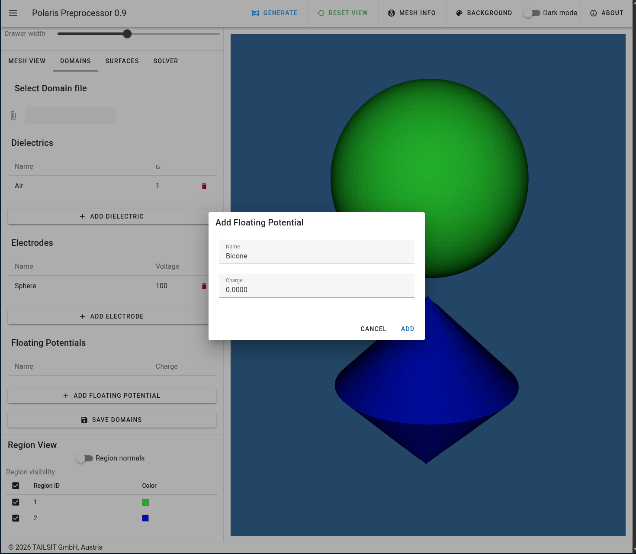Screen dimensions: 636x554
Task: Confirm with the Add button in dialog
Action: point(408,329)
